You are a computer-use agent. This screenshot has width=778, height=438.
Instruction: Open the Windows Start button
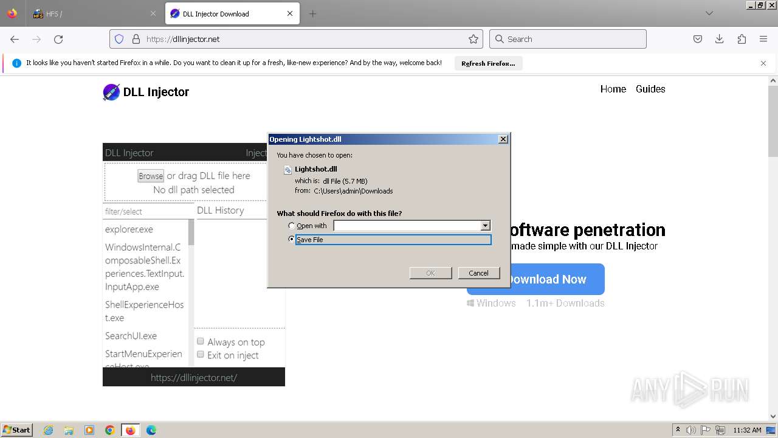(x=17, y=430)
